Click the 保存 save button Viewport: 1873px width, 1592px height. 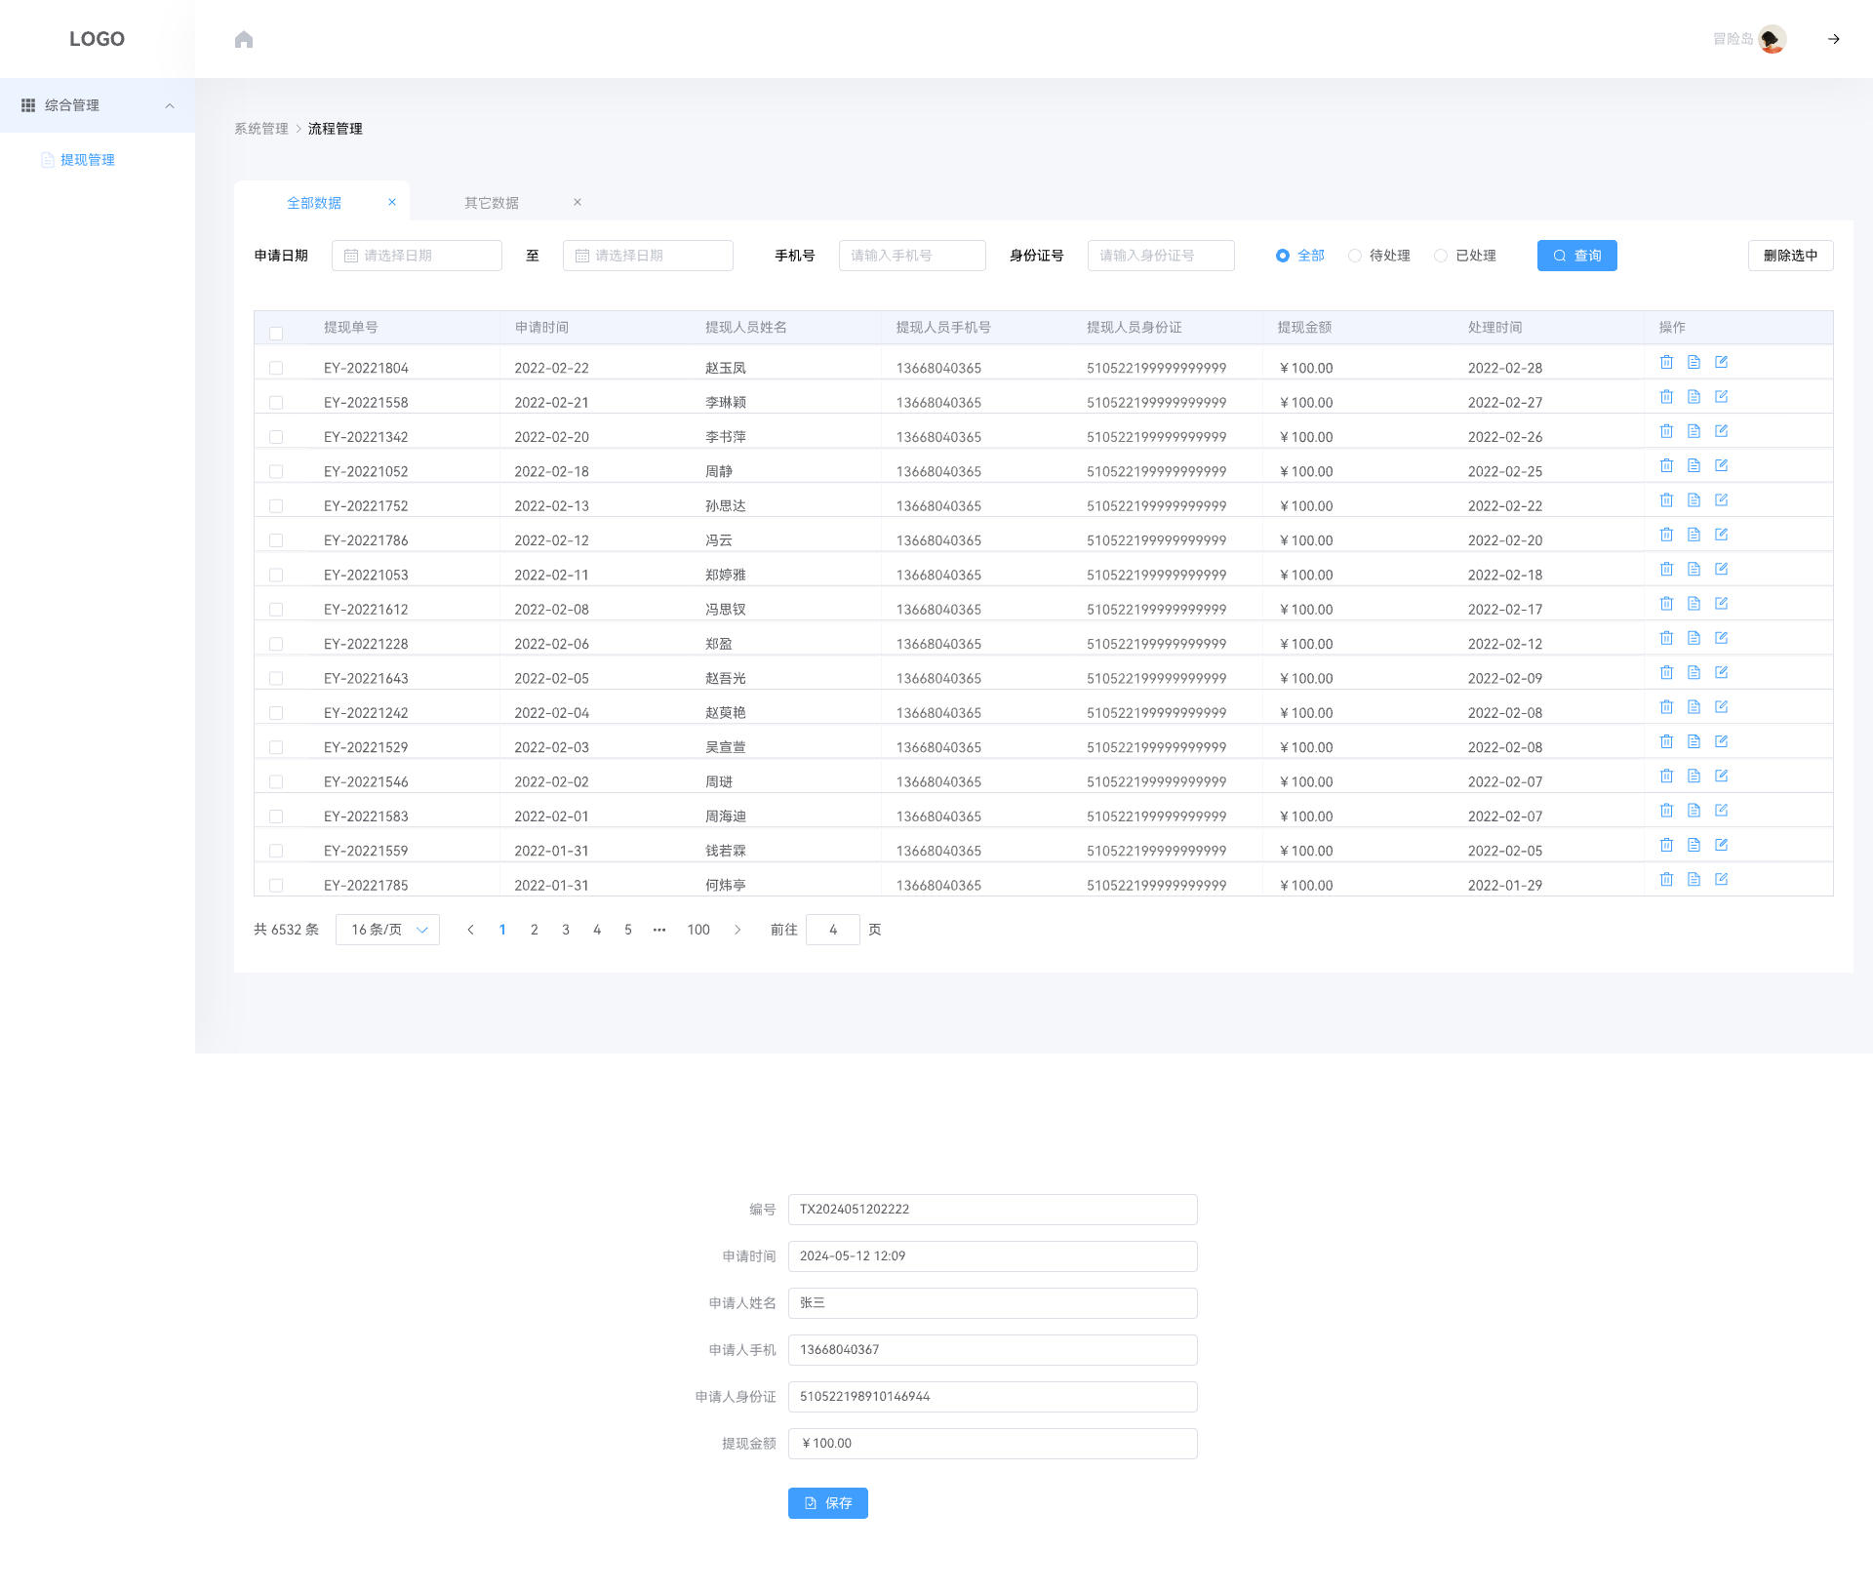pos(827,1503)
